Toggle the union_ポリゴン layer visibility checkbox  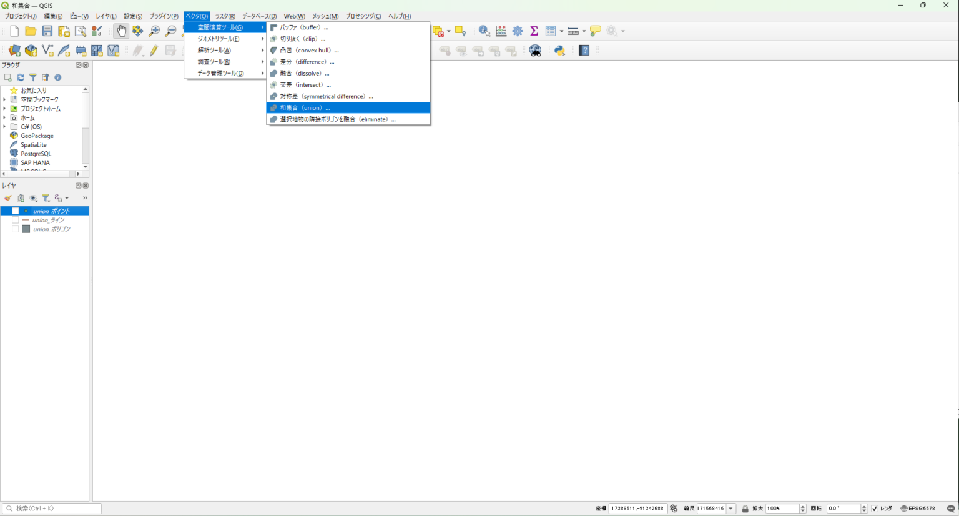click(x=16, y=229)
